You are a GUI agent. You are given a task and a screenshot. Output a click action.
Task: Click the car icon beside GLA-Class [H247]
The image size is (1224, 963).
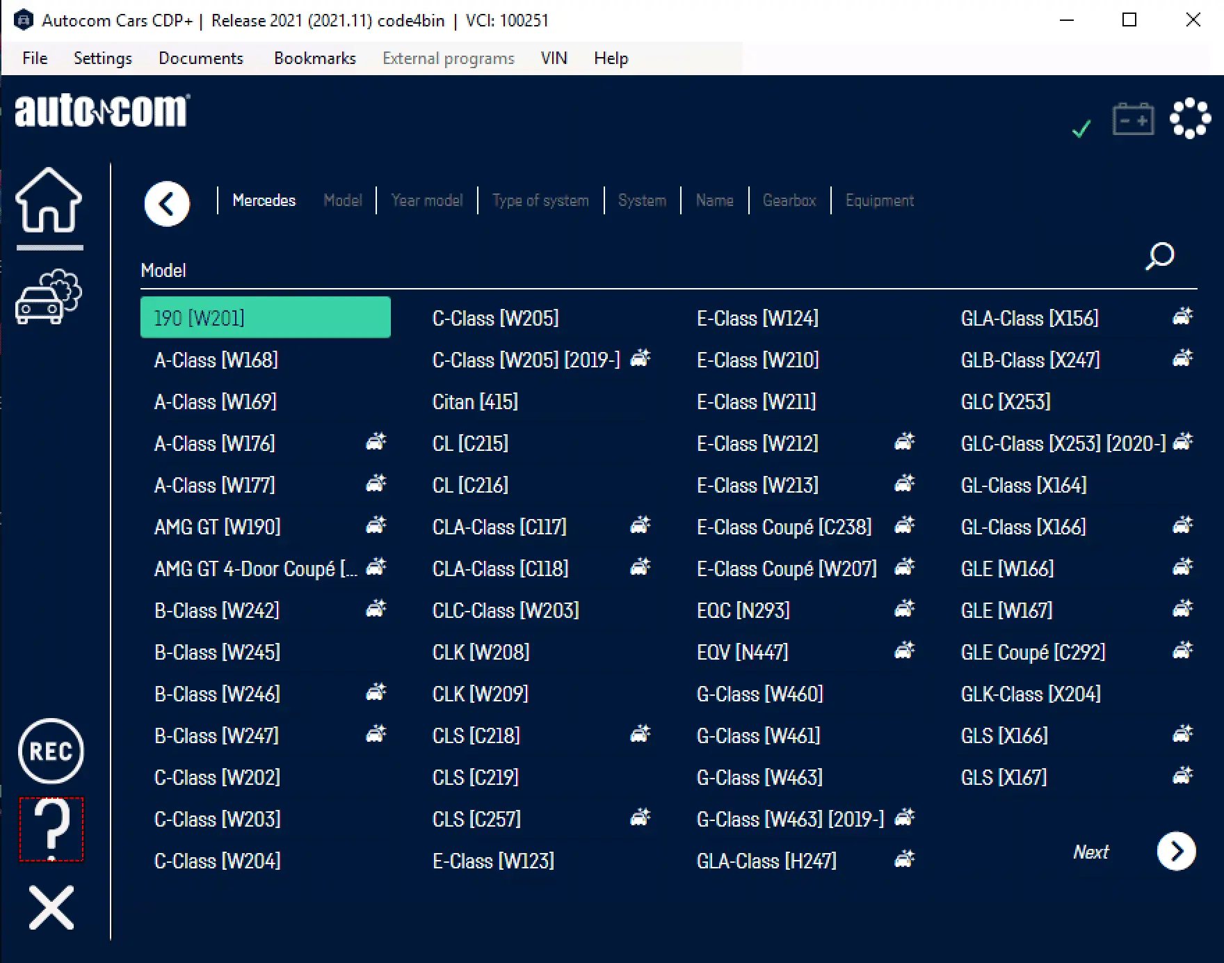pyautogui.click(x=905, y=859)
